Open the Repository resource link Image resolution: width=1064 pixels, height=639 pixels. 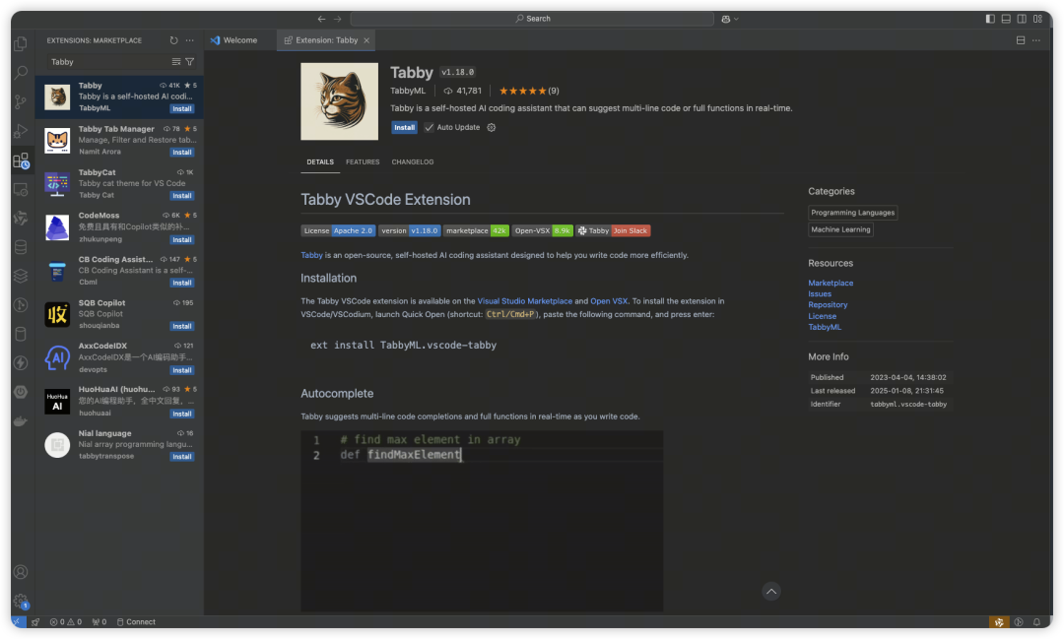point(828,305)
